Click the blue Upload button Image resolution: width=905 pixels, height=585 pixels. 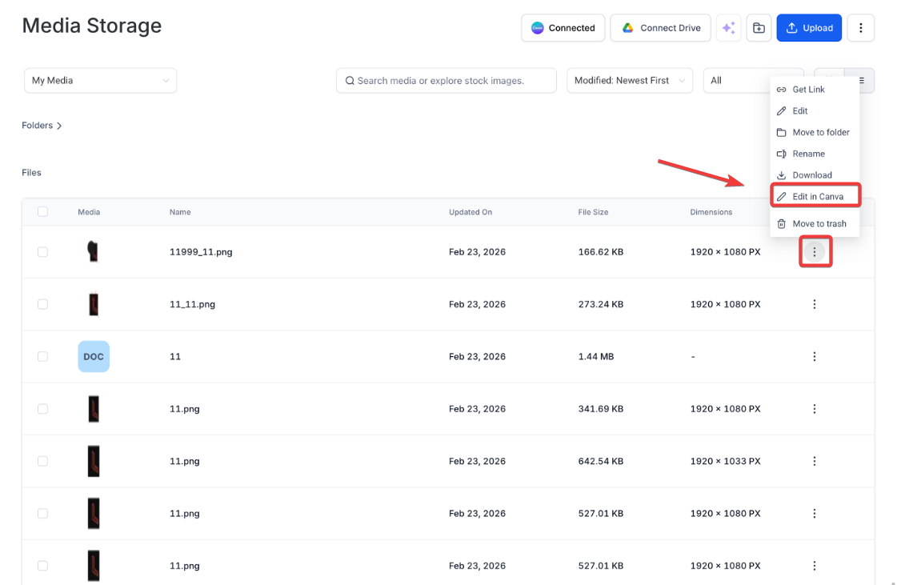(x=808, y=28)
